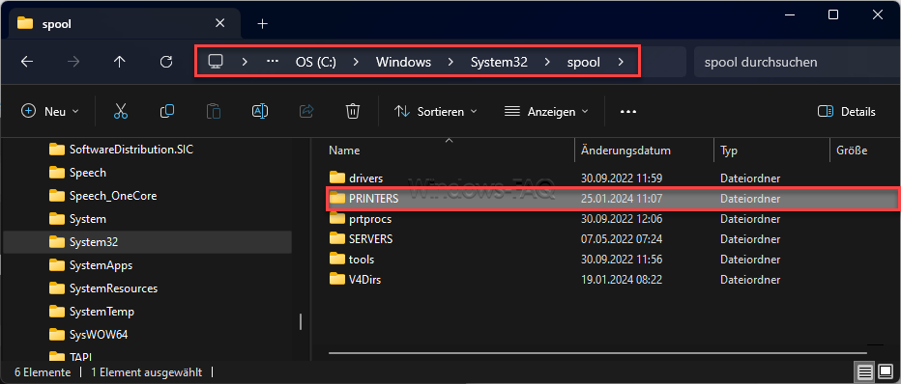The height and width of the screenshot is (384, 901).
Task: Click the forward navigation arrow
Action: pos(73,62)
